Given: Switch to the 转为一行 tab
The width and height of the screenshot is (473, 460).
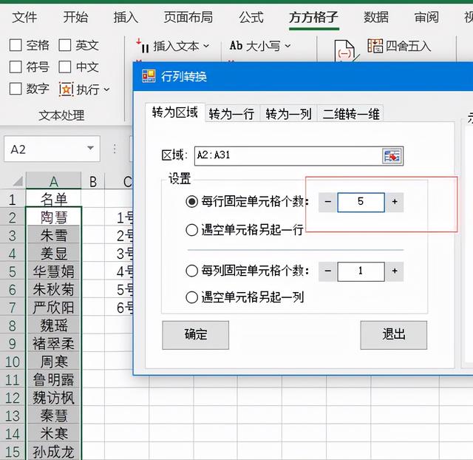Looking at the screenshot, I should pos(231,113).
